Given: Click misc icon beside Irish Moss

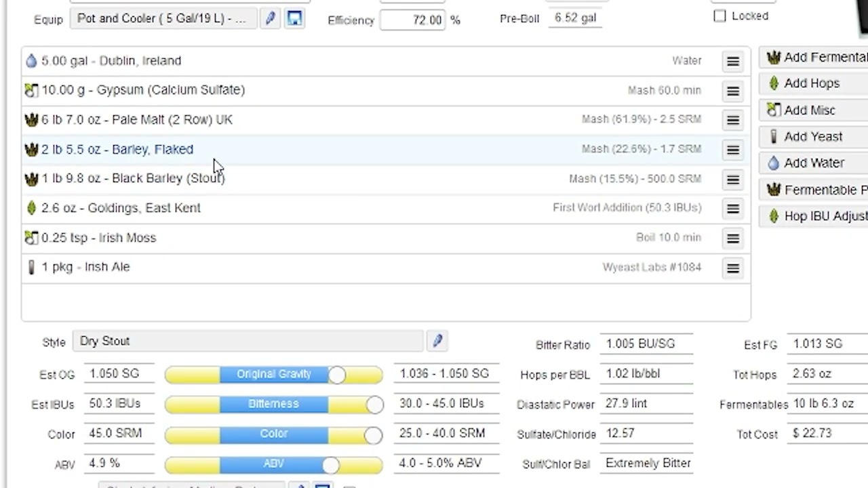Looking at the screenshot, I should pos(31,238).
